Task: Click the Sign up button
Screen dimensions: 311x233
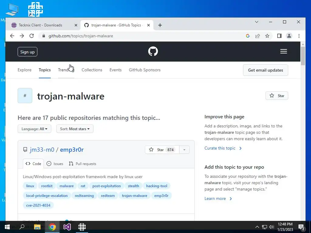Action: (x=27, y=52)
